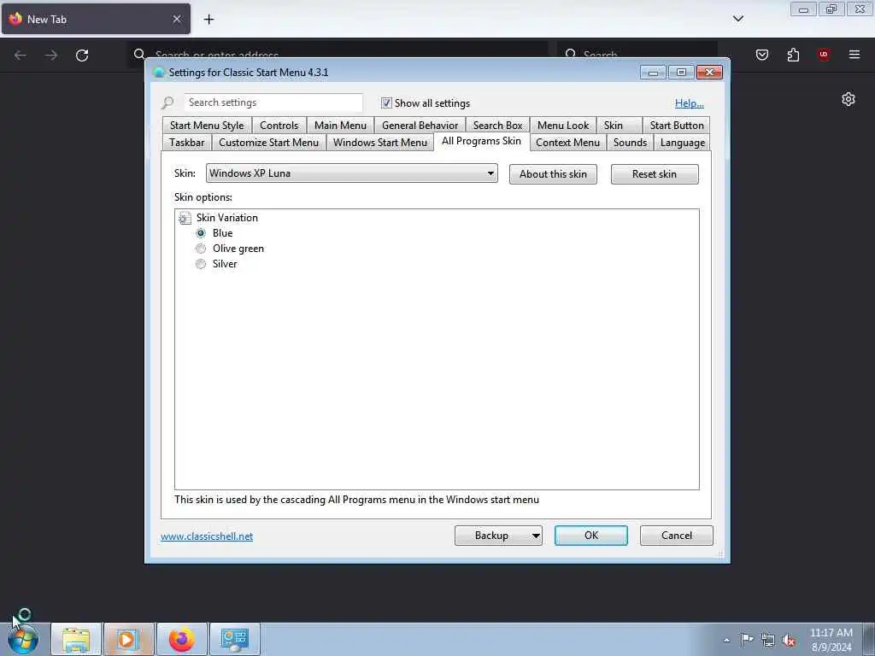Image resolution: width=875 pixels, height=656 pixels.
Task: Open Windows Media Player from taskbar
Action: 128,639
